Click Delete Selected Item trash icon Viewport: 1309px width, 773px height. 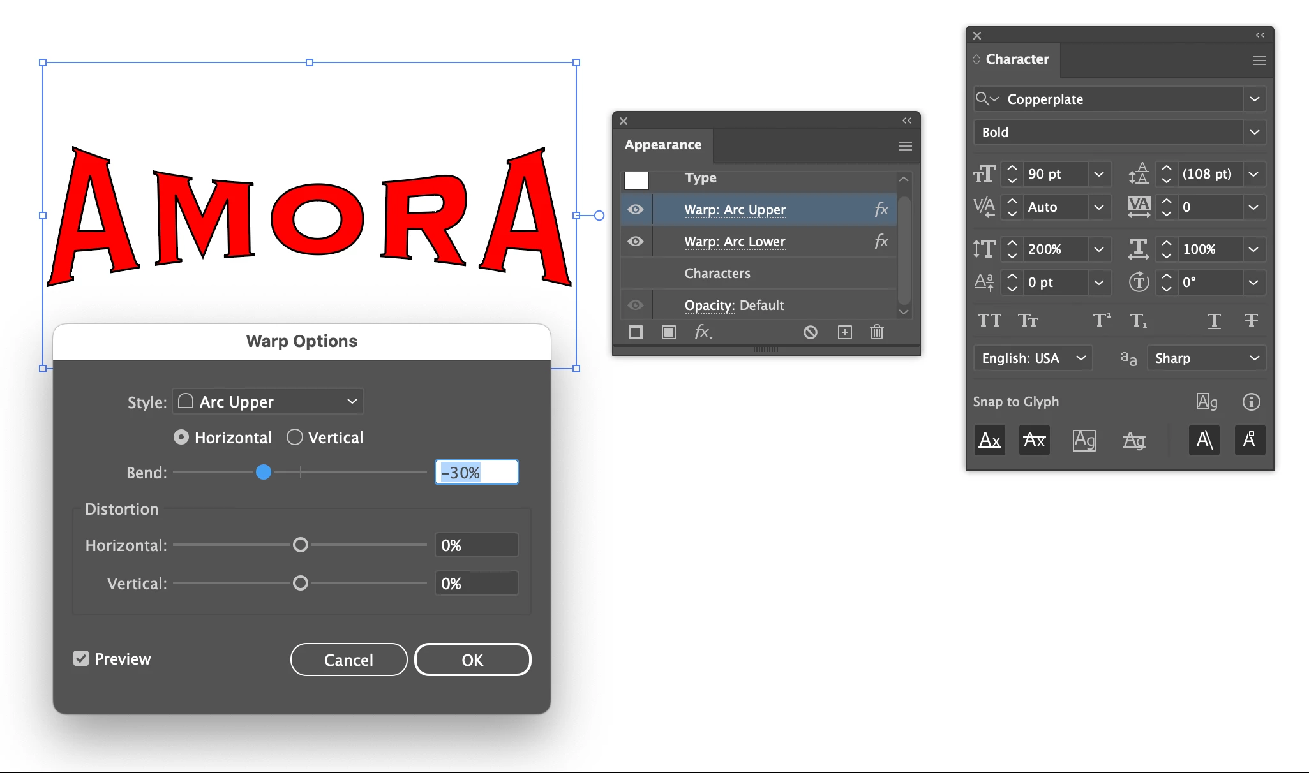click(x=877, y=332)
